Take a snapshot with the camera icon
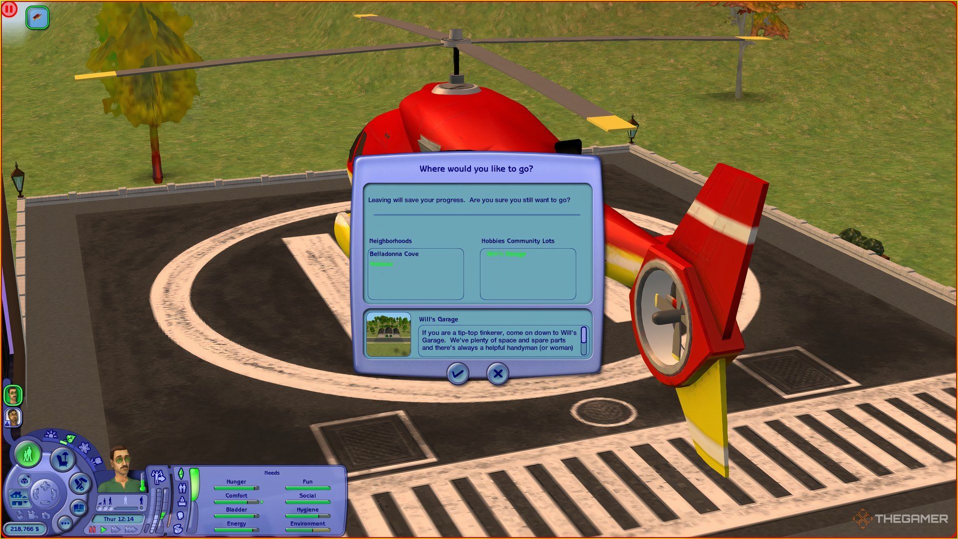Image resolution: width=958 pixels, height=539 pixels. click(x=46, y=515)
